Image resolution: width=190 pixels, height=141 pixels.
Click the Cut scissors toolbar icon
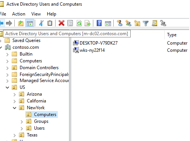pyautogui.click(x=41, y=23)
